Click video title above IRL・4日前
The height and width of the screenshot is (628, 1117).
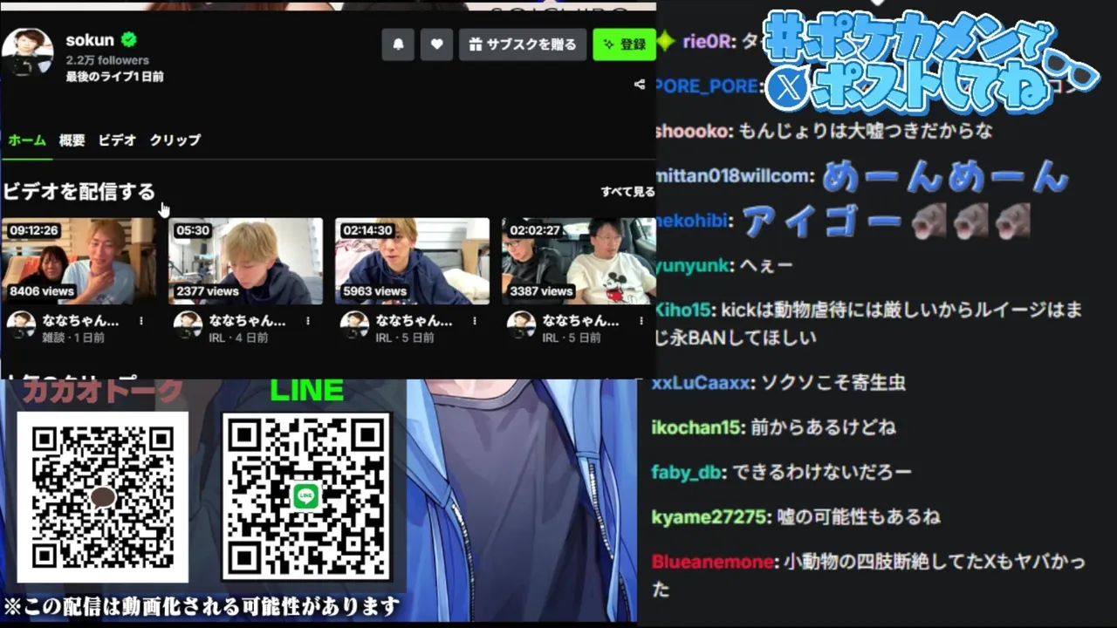pos(247,320)
